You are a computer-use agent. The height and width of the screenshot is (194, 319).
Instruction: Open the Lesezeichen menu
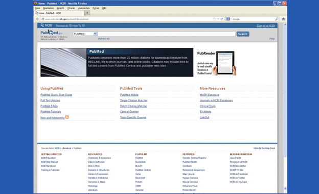pyautogui.click(x=83, y=8)
